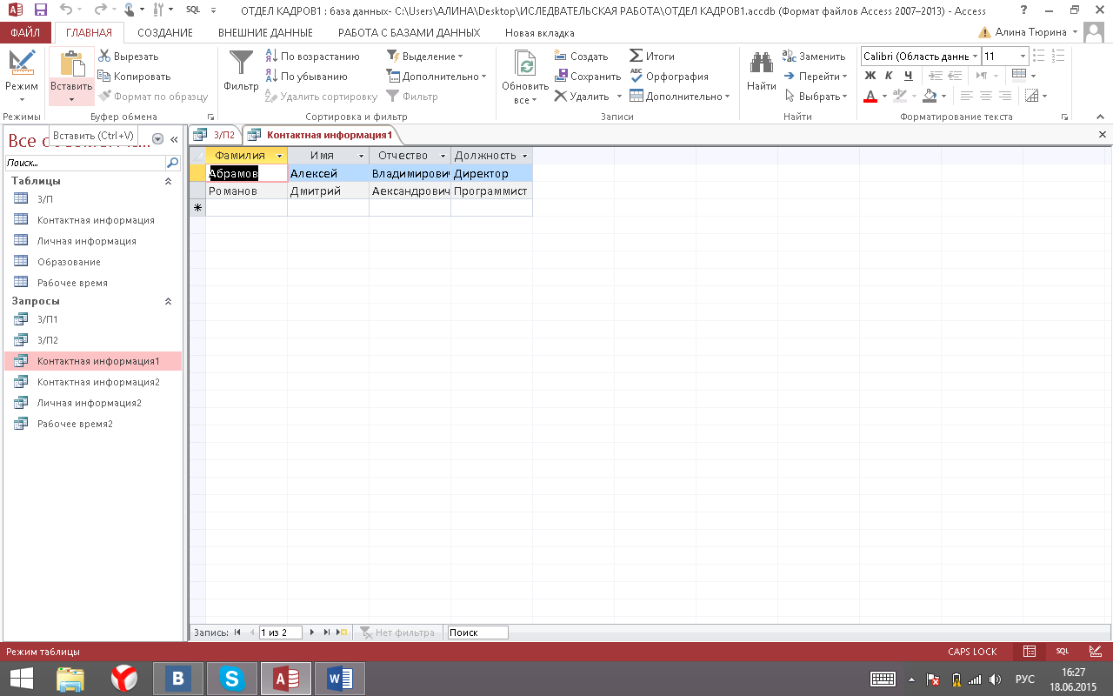Open the font size dropdown
This screenshot has height=696, width=1113.
(x=1023, y=57)
